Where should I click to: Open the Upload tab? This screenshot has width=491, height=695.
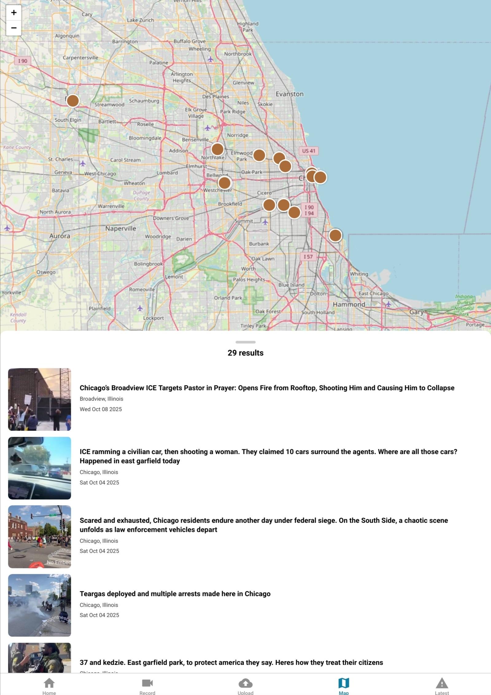(245, 685)
